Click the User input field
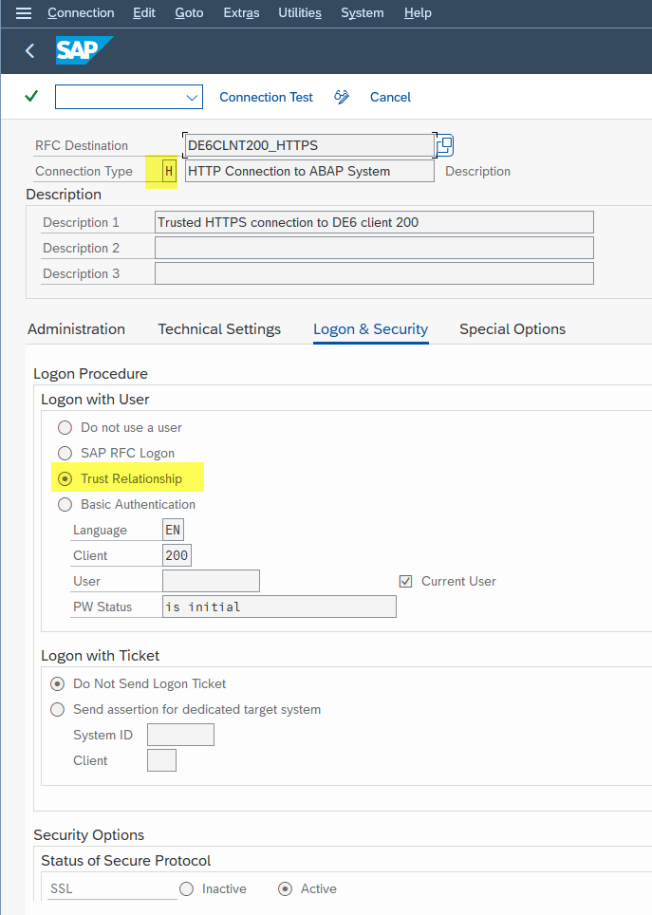This screenshot has height=915, width=652. click(x=211, y=581)
